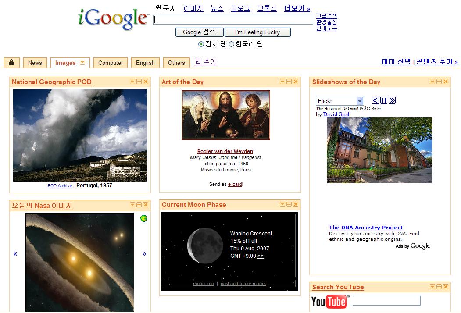Switch to the News tab
Viewport: 461px width, 313px height.
(35, 63)
